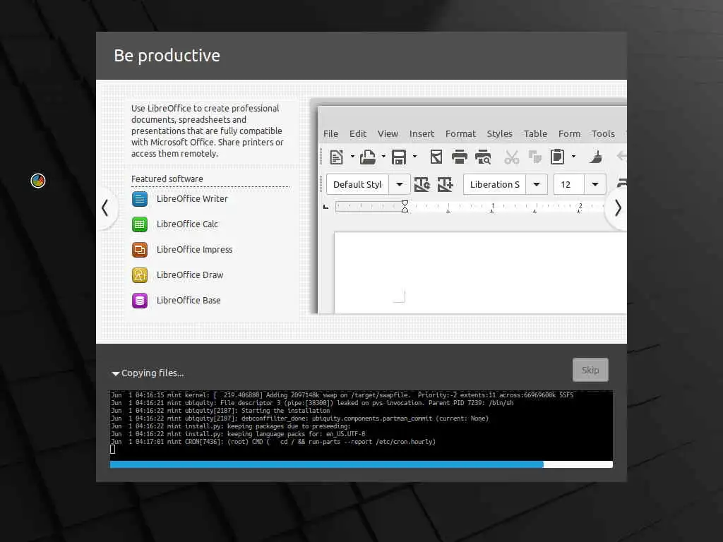Click the Open file folder icon
This screenshot has width=723, height=542.
(x=367, y=157)
